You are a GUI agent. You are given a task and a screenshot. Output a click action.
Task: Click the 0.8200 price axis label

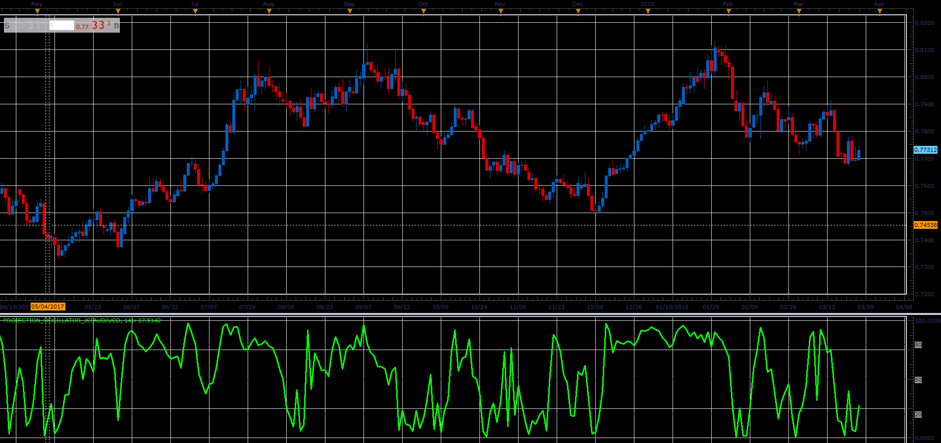click(924, 23)
